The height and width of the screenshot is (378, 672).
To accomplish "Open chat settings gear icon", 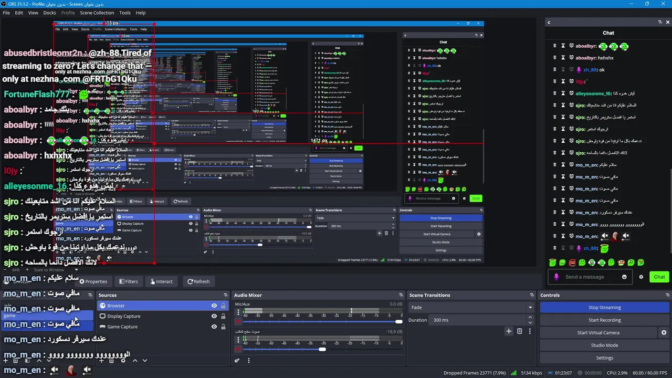I will coord(641,277).
